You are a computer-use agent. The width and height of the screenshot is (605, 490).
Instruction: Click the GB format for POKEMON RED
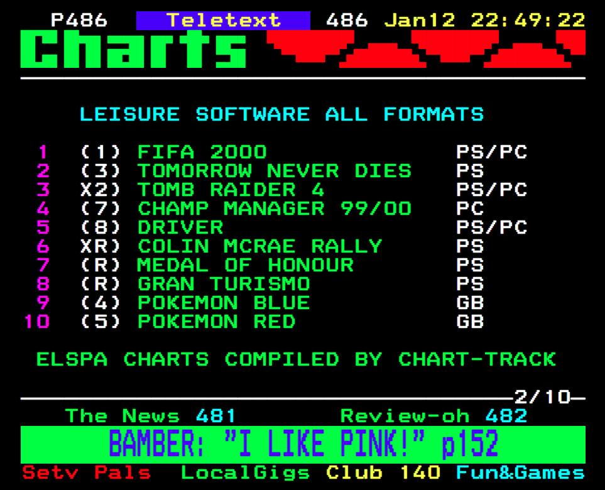pyautogui.click(x=470, y=322)
